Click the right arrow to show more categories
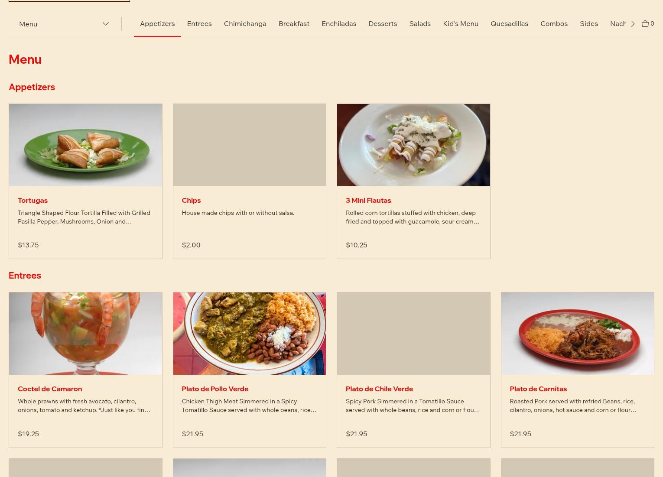 (633, 24)
